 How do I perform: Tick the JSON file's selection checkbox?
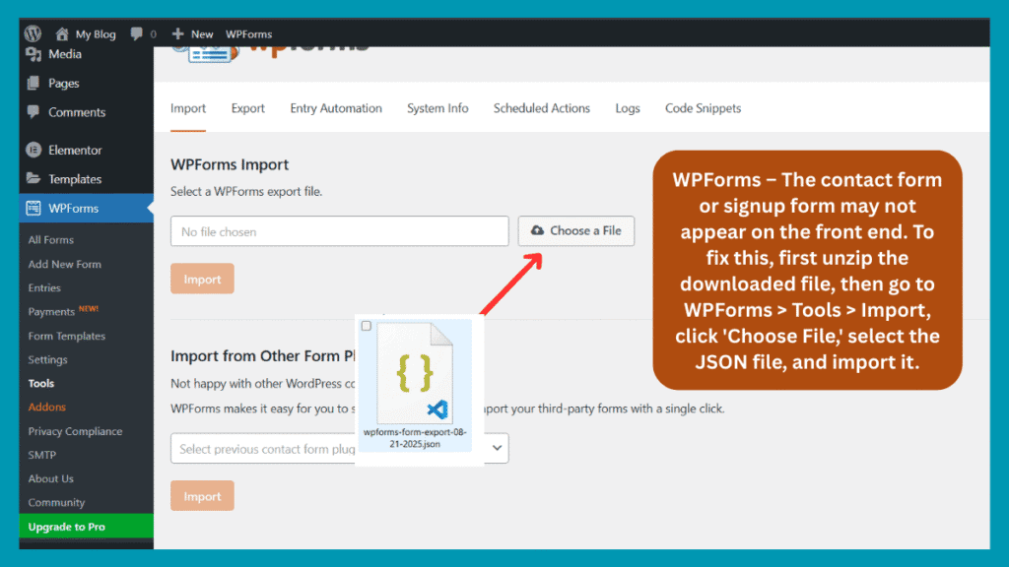coord(367,326)
